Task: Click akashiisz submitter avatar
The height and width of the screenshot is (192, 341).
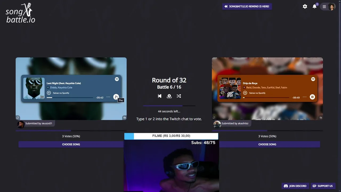Action: tap(217, 124)
